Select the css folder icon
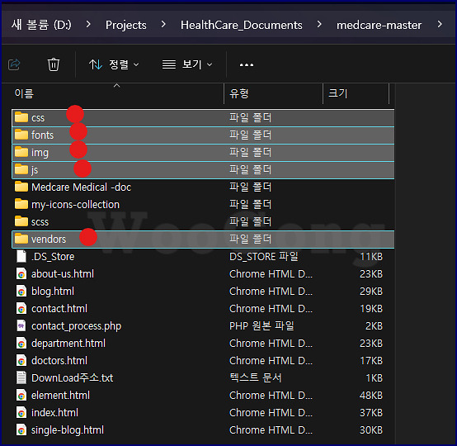 (x=21, y=117)
